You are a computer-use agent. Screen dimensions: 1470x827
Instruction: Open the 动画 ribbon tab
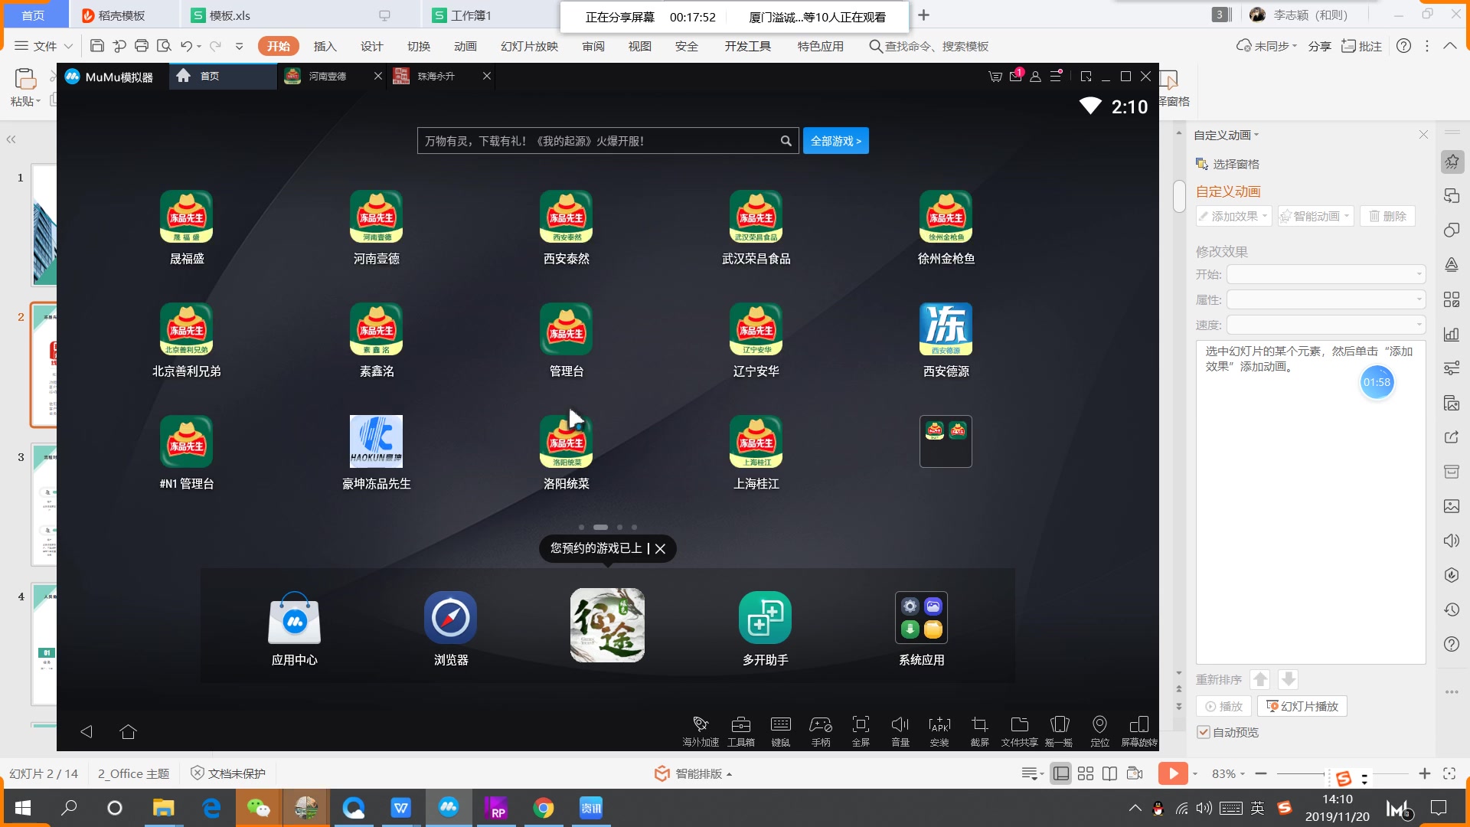click(465, 46)
